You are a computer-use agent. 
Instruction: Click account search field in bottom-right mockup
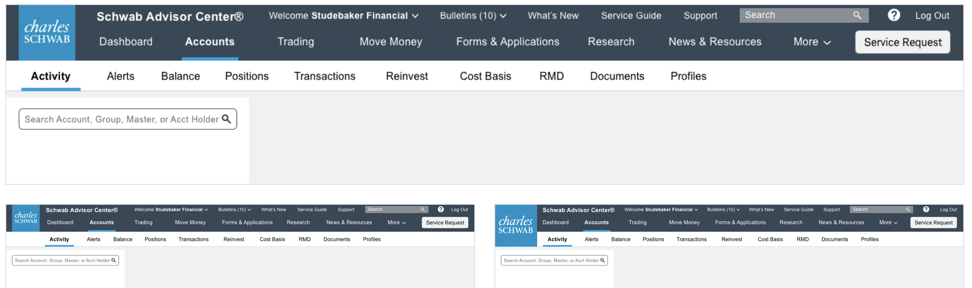pos(554,260)
